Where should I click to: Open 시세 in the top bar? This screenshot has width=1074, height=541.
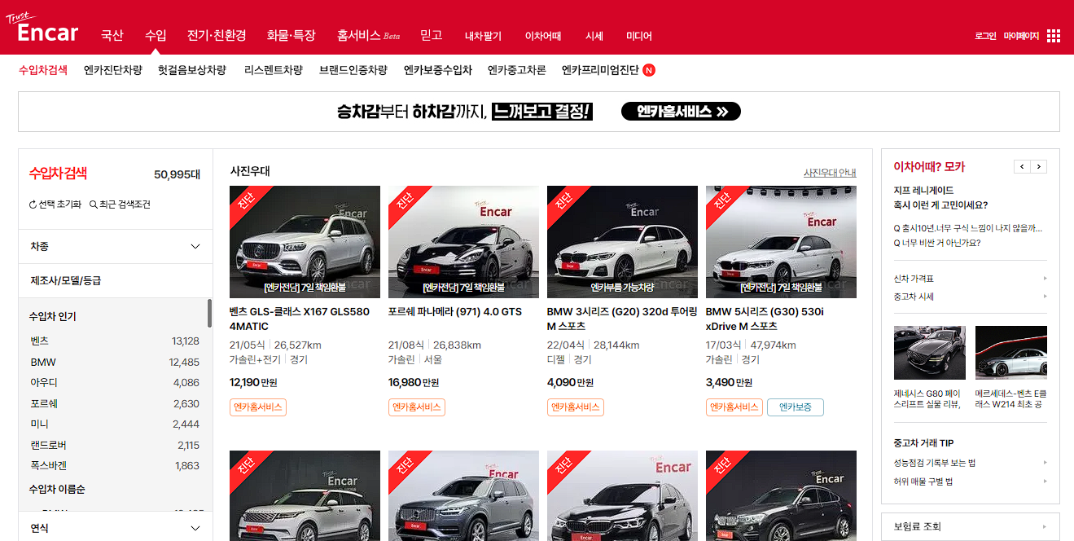[x=594, y=36]
